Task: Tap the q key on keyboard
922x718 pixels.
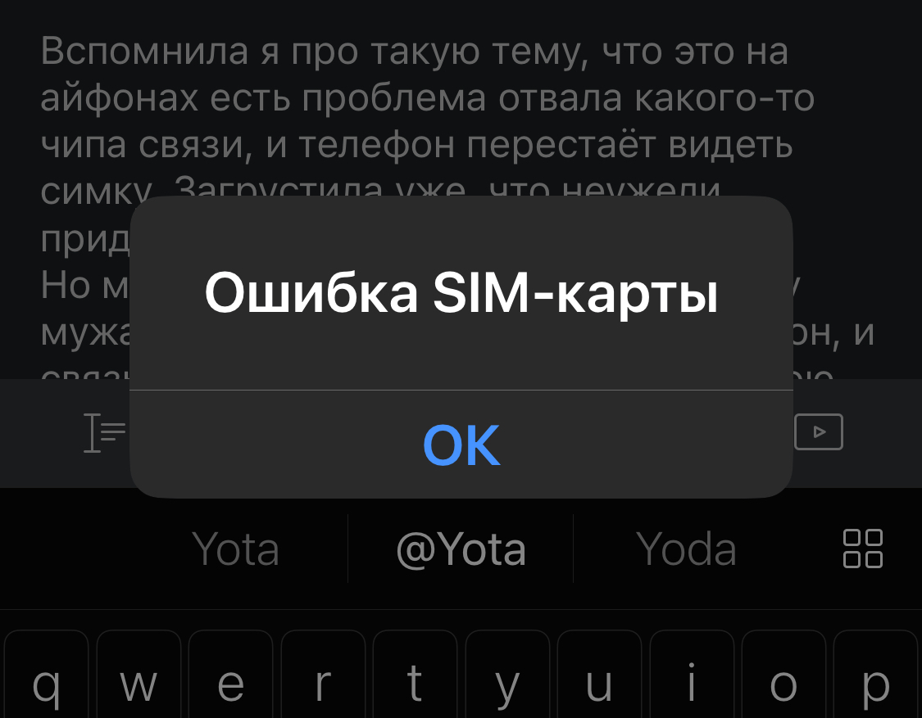Action: pyautogui.click(x=46, y=675)
